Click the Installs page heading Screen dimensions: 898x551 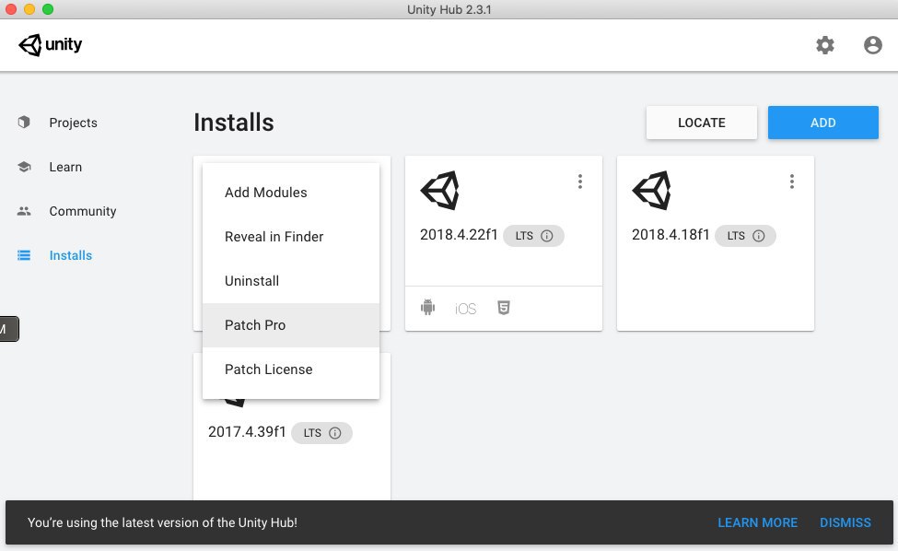(x=234, y=123)
